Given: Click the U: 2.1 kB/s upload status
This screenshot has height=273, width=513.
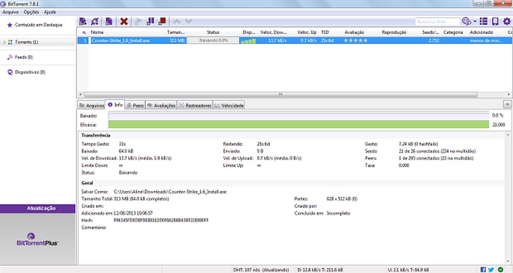Looking at the screenshot, I should [408, 270].
